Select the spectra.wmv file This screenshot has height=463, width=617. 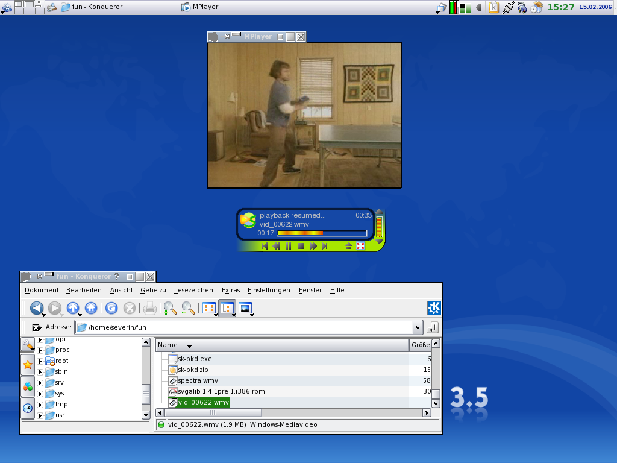[198, 381]
